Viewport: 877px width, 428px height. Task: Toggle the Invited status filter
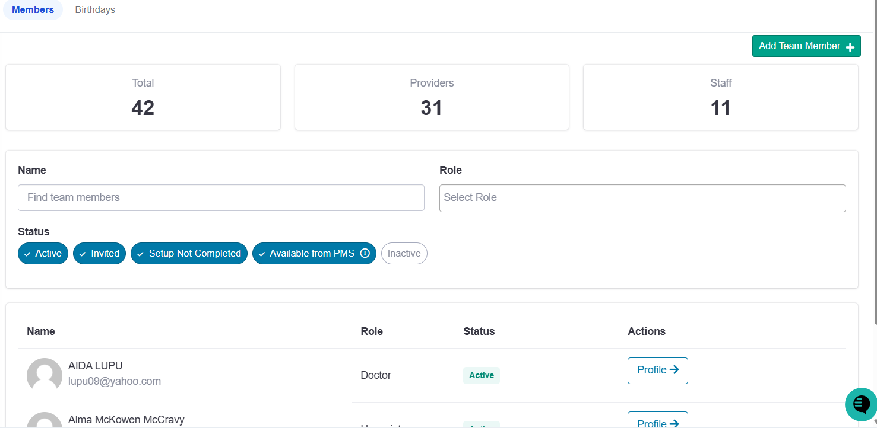click(99, 253)
